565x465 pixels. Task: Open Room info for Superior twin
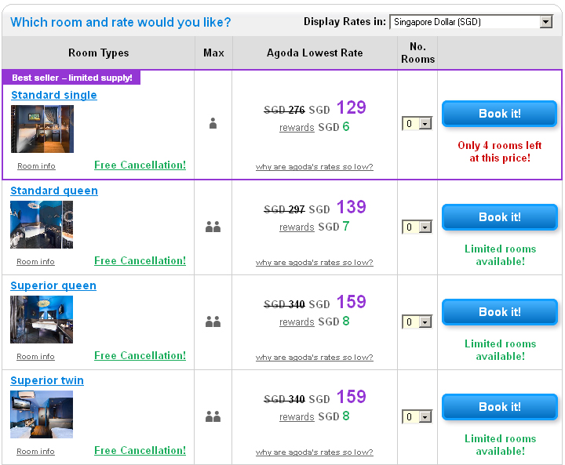point(35,452)
